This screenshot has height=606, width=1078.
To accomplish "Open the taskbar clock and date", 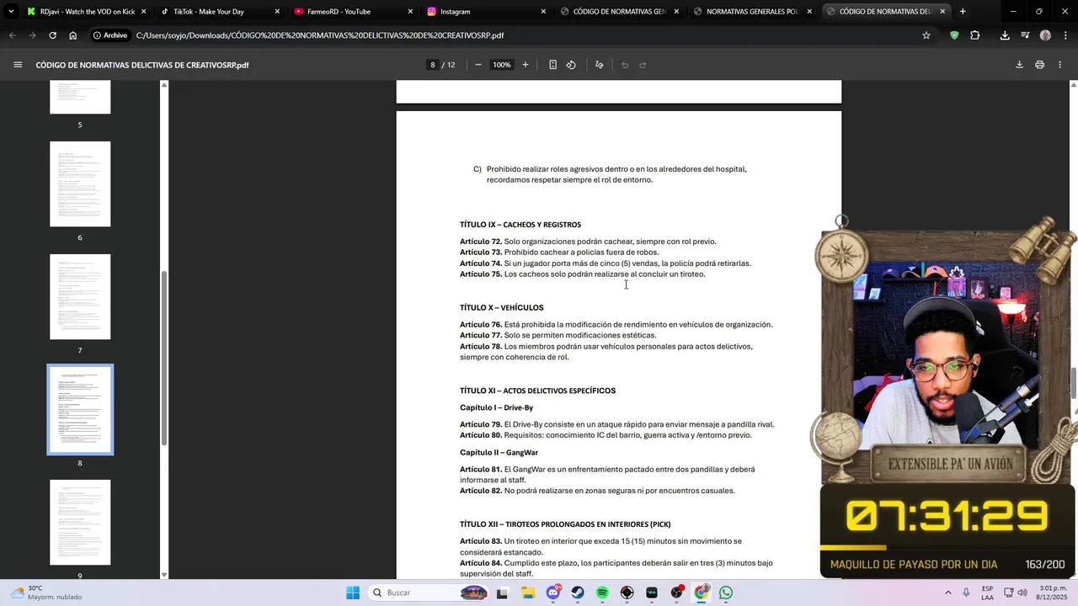I will coord(1054,593).
